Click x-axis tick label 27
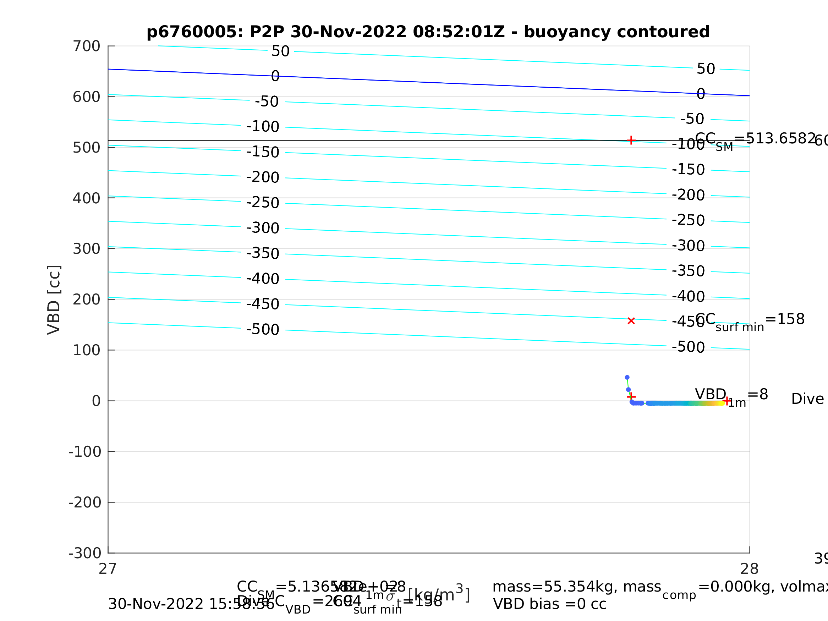Image resolution: width=828 pixels, height=621 pixels. click(x=108, y=569)
